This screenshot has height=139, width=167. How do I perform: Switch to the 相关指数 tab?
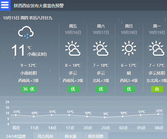tap(96, 136)
